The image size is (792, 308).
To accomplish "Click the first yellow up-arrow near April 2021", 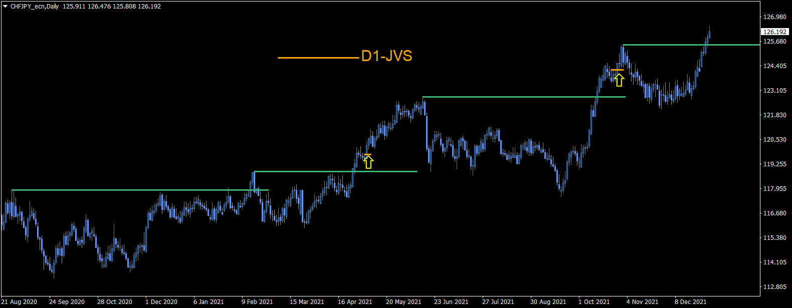I will point(368,162).
